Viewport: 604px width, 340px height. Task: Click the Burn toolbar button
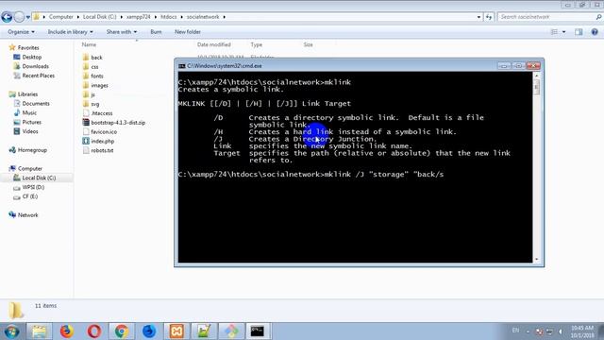pyautogui.click(x=156, y=31)
